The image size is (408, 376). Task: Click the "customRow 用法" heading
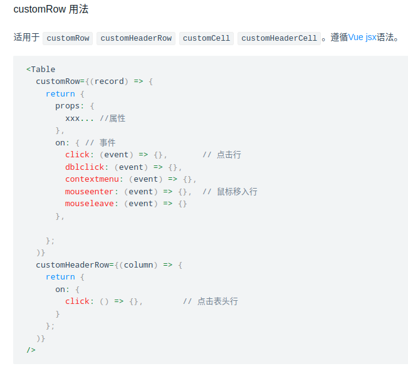[51, 10]
